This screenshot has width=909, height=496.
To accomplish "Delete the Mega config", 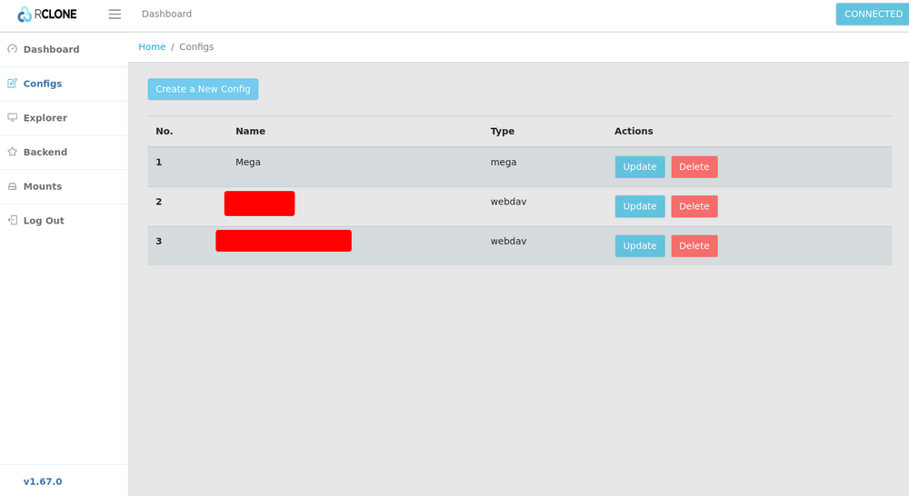I will click(694, 167).
